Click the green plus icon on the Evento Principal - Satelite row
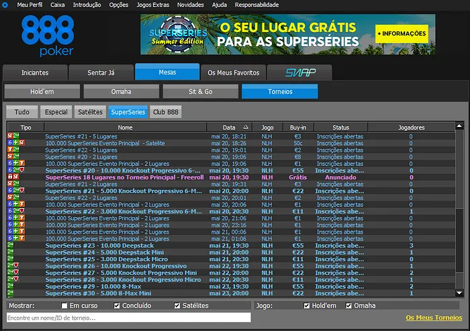The image size is (470, 331). [x=16, y=143]
